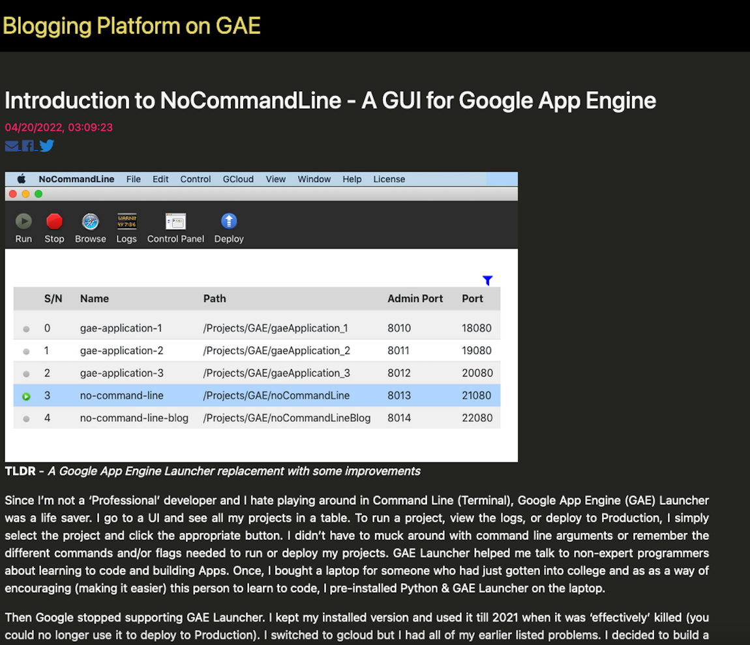Click the blue filter funnel icon
The height and width of the screenshot is (645, 750).
(487, 280)
